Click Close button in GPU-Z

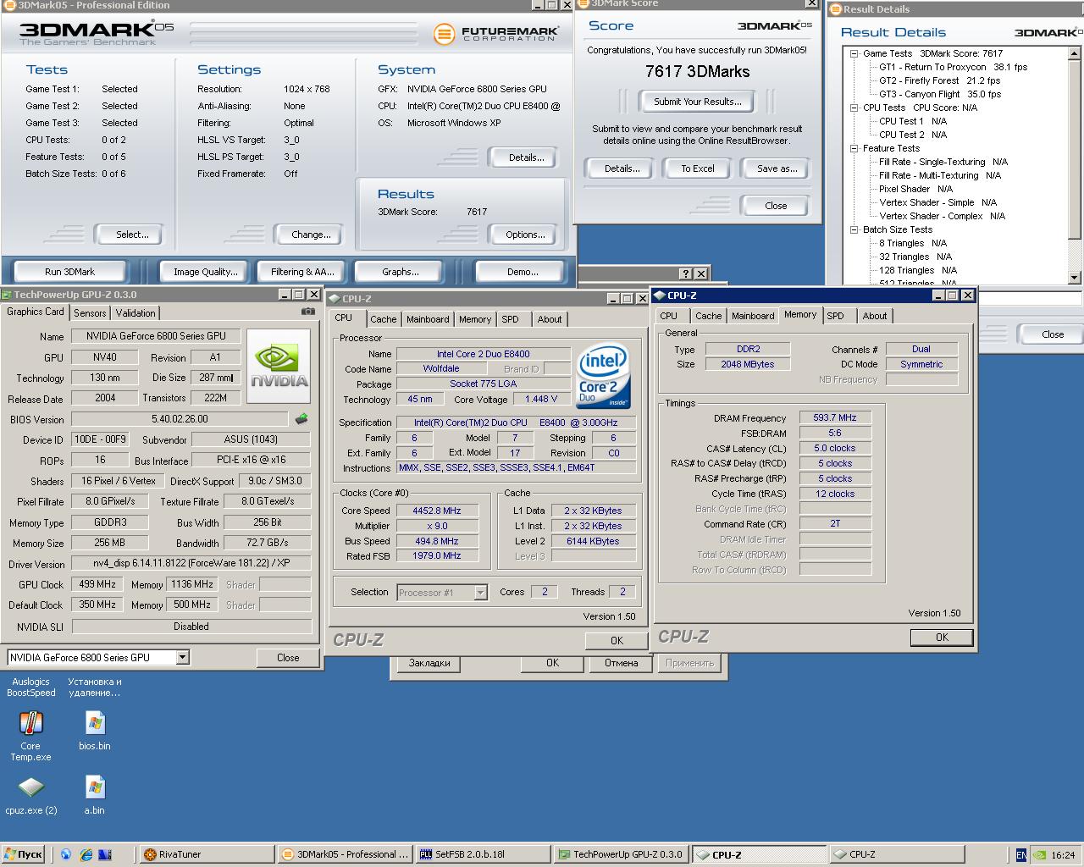pos(288,658)
